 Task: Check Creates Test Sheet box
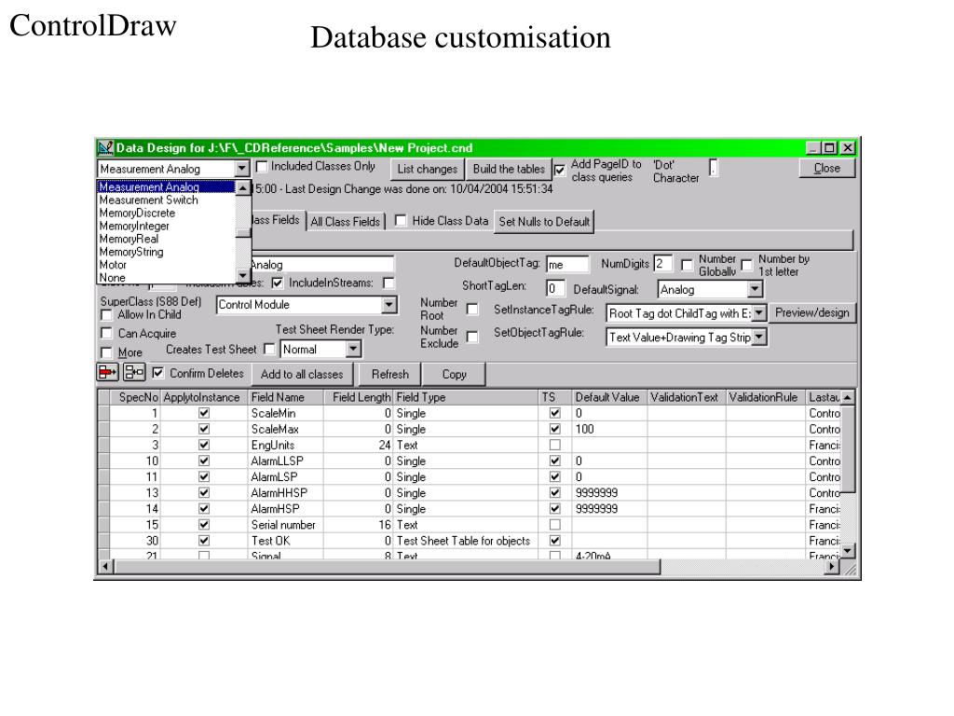tap(269, 349)
